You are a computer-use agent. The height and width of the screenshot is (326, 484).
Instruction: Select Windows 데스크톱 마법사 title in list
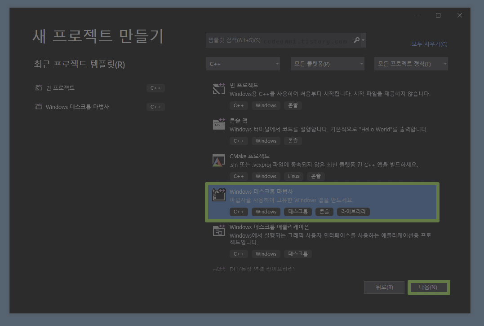coord(261,191)
